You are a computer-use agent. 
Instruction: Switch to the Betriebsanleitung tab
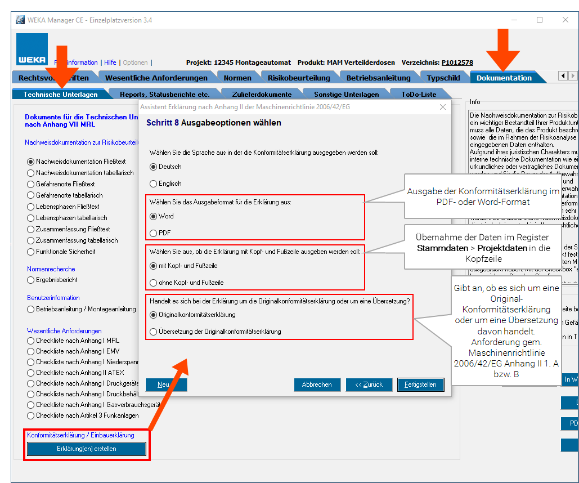pos(378,78)
